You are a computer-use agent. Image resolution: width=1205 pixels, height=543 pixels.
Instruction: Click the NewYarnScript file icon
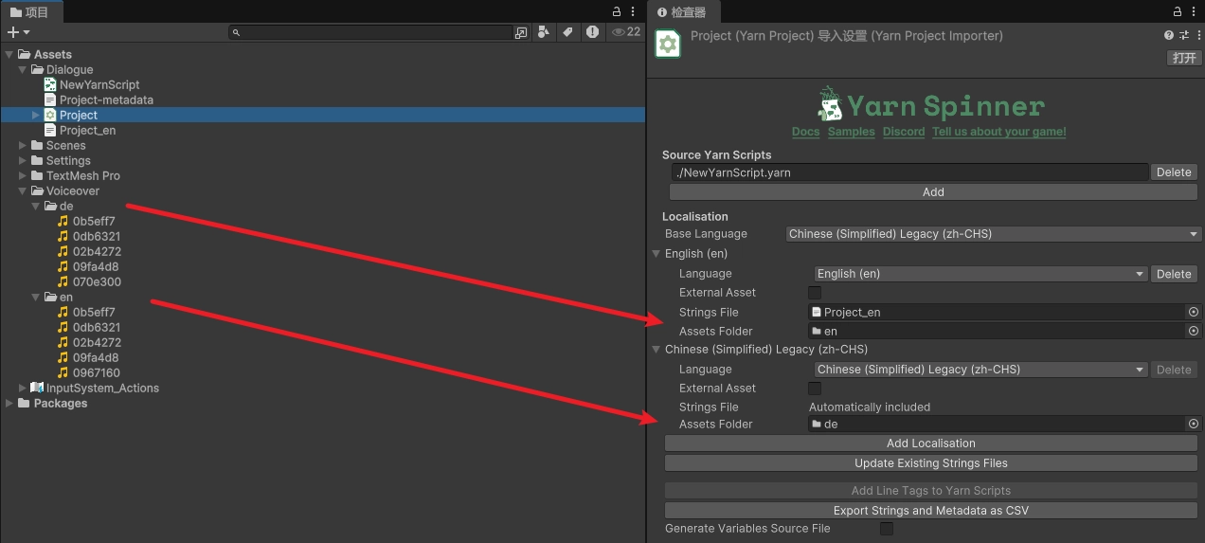coord(51,84)
